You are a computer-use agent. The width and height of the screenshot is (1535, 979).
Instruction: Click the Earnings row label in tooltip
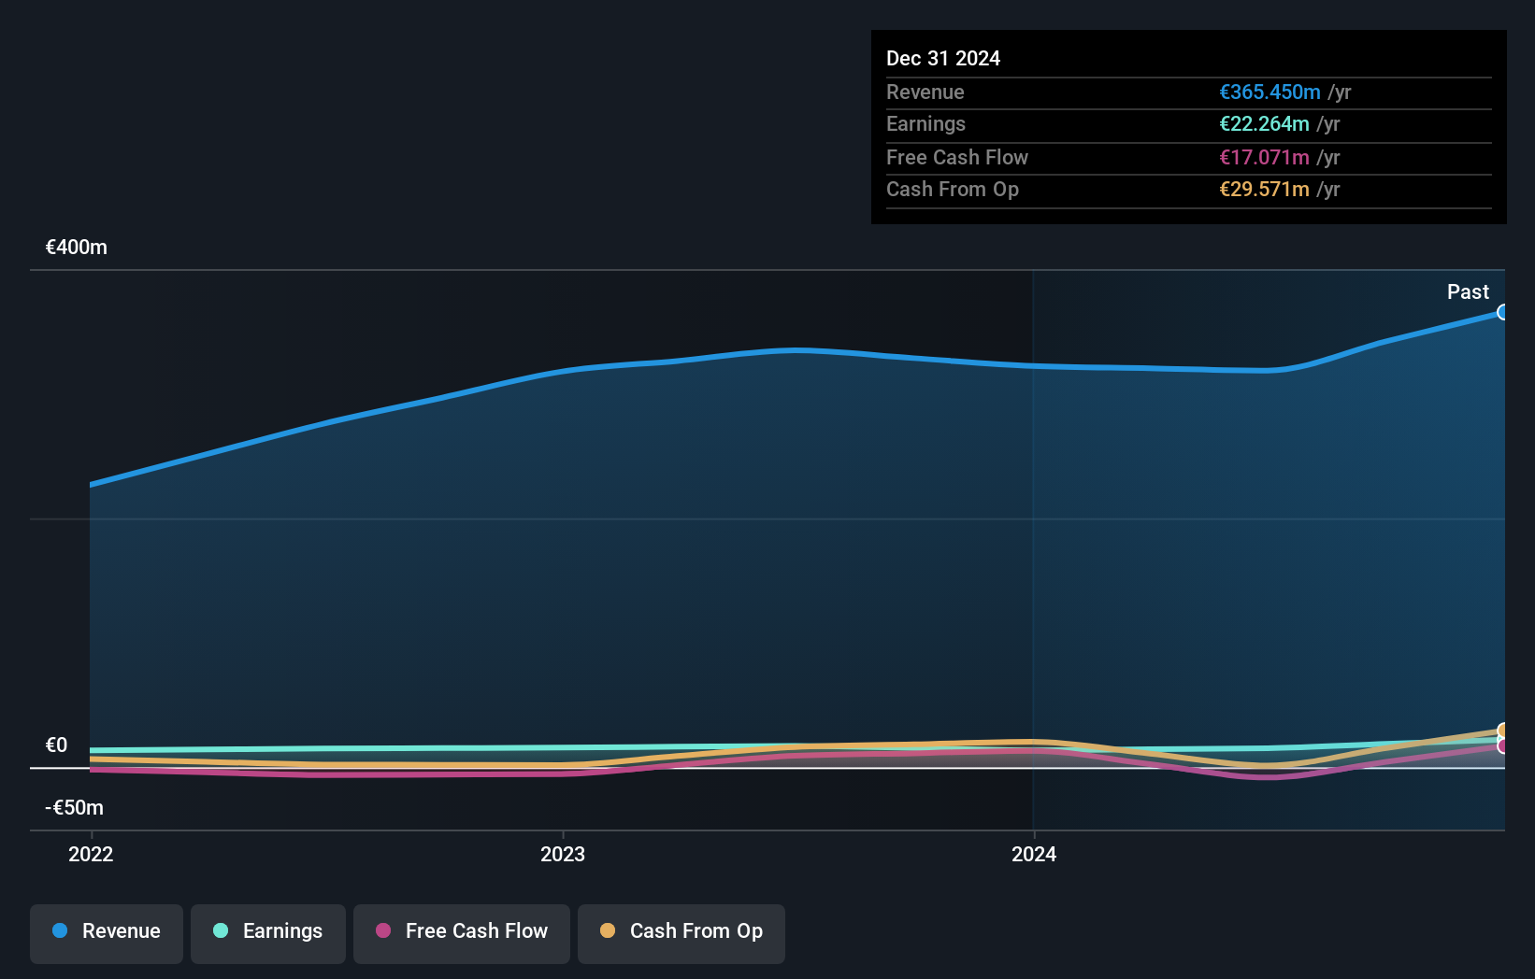pos(925,123)
